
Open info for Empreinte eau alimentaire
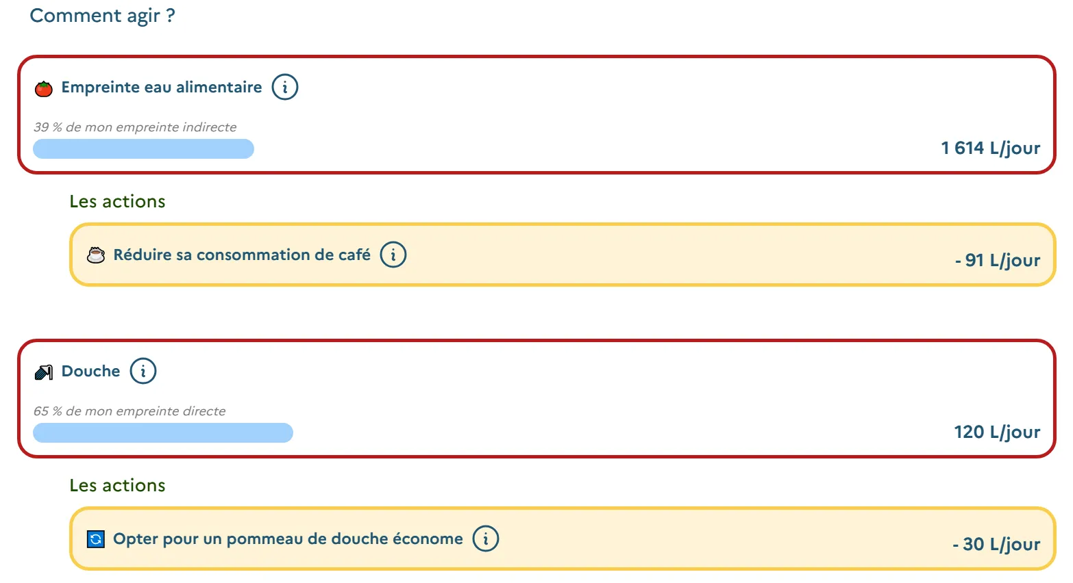285,88
